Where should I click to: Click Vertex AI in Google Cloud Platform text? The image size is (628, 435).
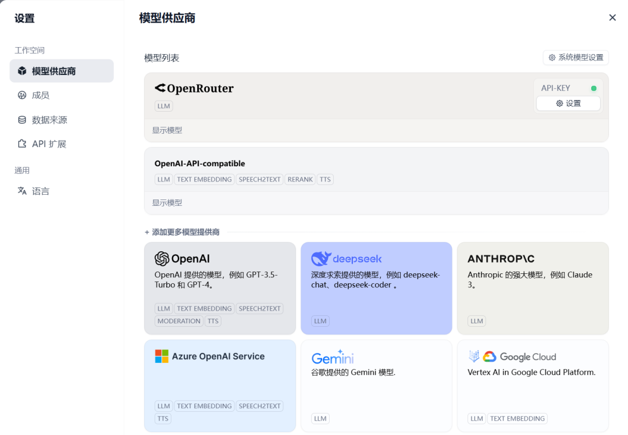(x=531, y=372)
